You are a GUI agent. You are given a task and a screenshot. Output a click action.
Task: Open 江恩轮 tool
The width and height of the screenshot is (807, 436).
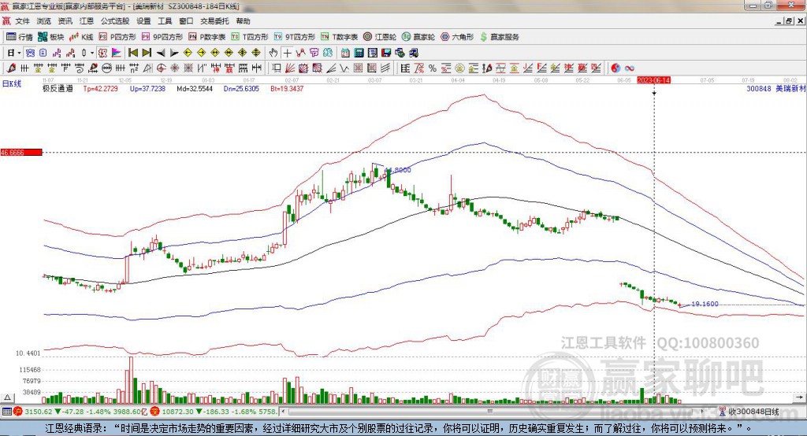click(380, 37)
